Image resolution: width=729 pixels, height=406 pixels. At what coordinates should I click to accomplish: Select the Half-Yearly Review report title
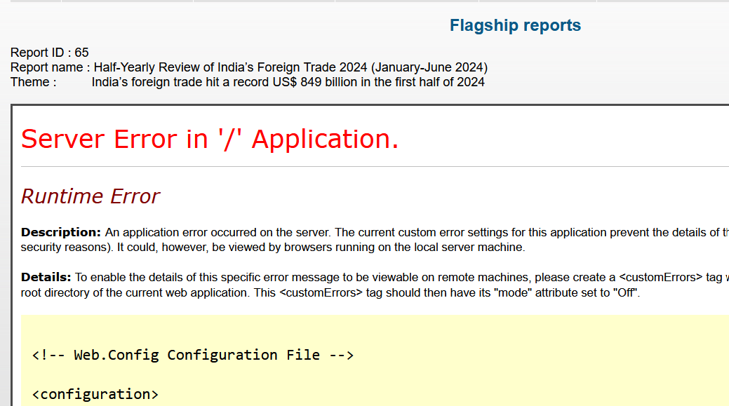coord(231,67)
